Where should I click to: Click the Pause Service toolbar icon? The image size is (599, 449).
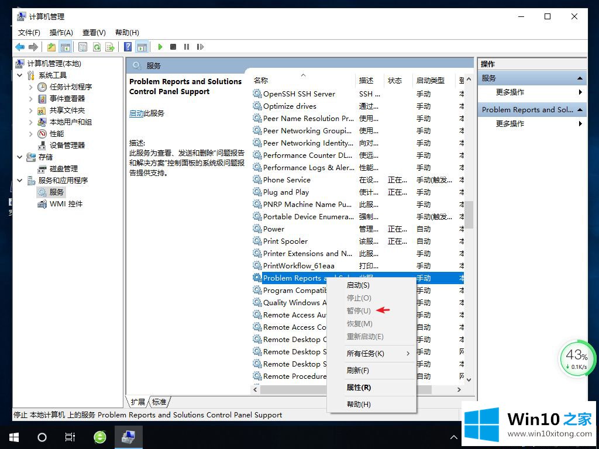tap(187, 47)
